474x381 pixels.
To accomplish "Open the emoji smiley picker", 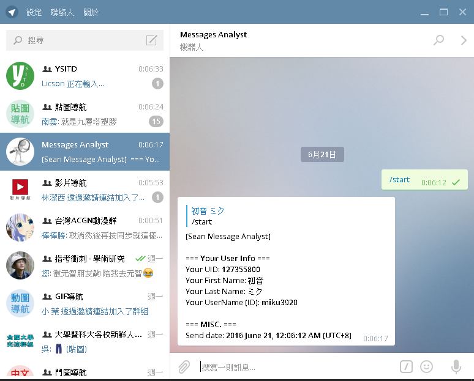I will tap(427, 367).
